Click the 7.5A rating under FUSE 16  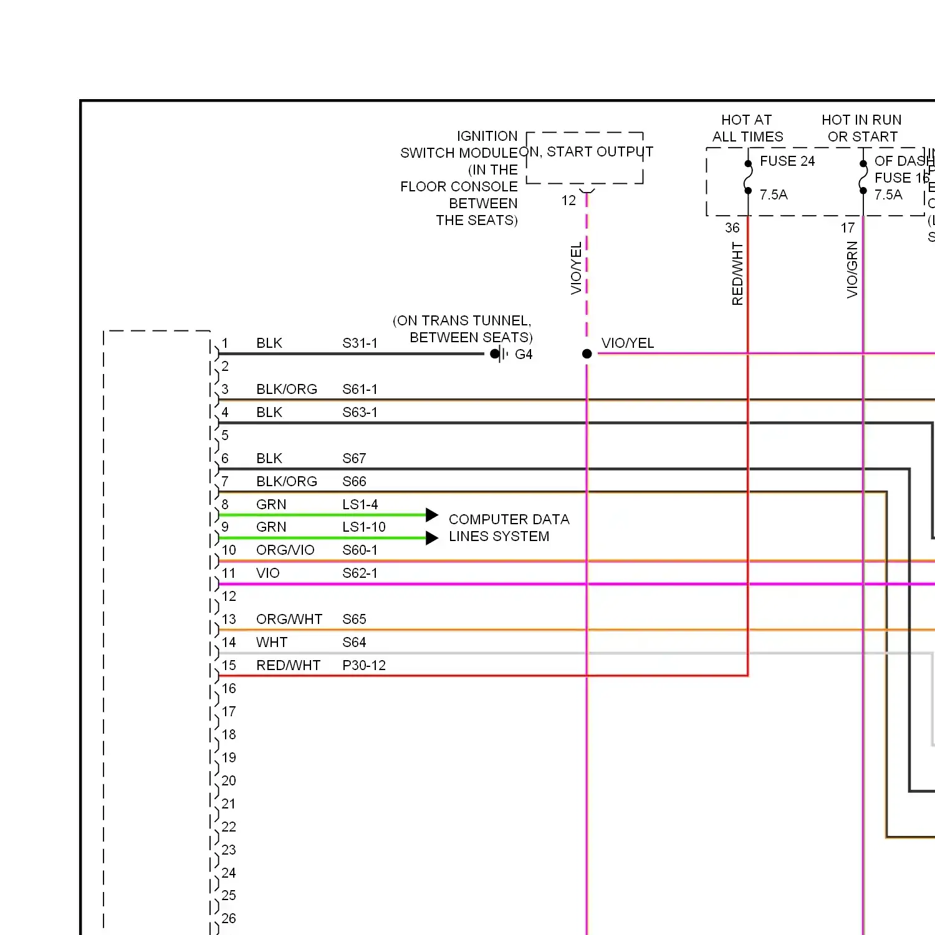coord(888,194)
